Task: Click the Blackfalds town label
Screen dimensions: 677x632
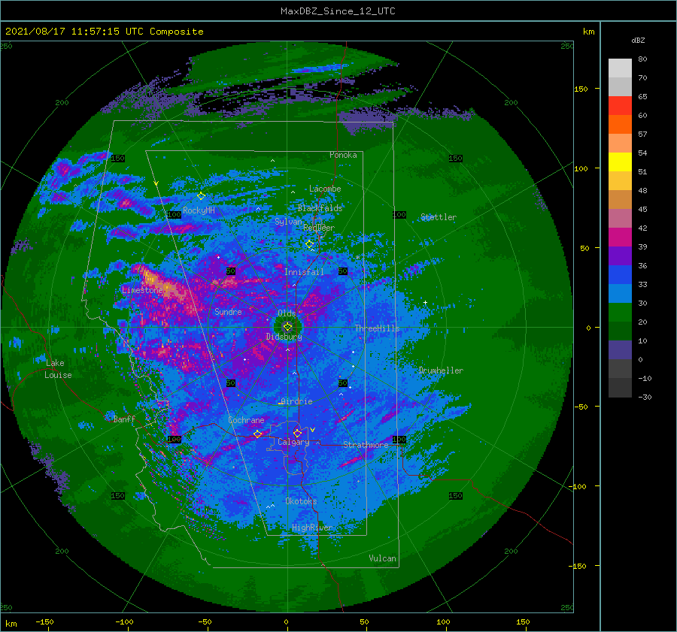Action: click(x=320, y=208)
